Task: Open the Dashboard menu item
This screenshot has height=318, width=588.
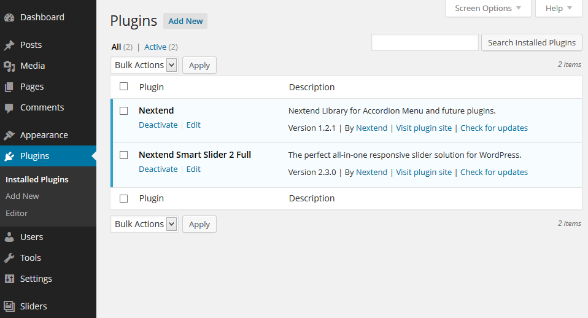Action: point(42,17)
